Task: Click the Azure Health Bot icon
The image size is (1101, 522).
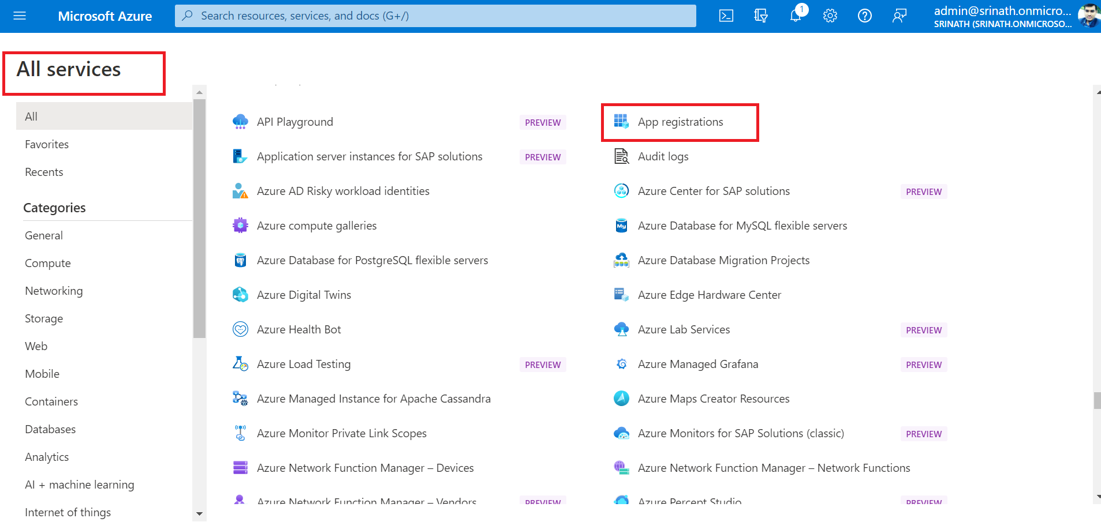Action: (x=240, y=329)
